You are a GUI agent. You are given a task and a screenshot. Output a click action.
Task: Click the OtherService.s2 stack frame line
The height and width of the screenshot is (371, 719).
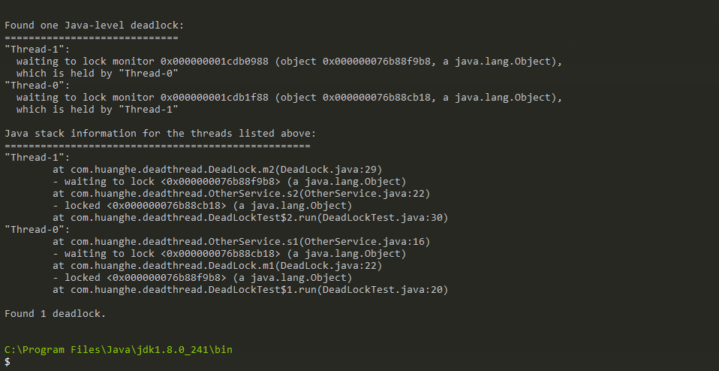pos(241,194)
